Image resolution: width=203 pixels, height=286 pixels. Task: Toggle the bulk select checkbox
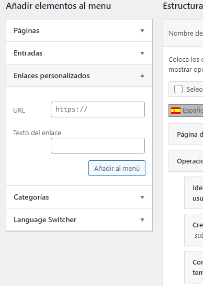click(178, 89)
